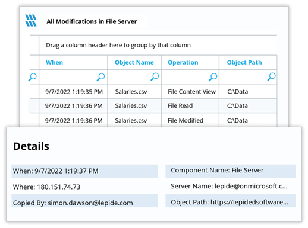Screen dimensions: 308x228
Task: Click the Lepide striped logo icon
Action: tap(31, 21)
